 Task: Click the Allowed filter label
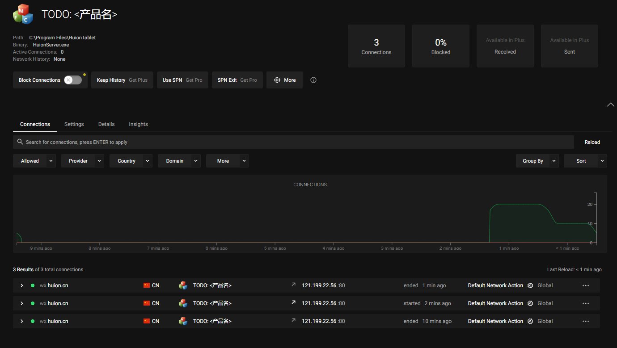pos(30,161)
